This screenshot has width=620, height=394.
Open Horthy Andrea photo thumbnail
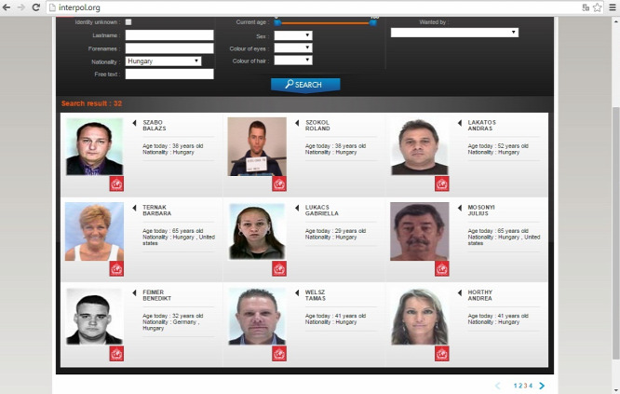tap(420, 316)
